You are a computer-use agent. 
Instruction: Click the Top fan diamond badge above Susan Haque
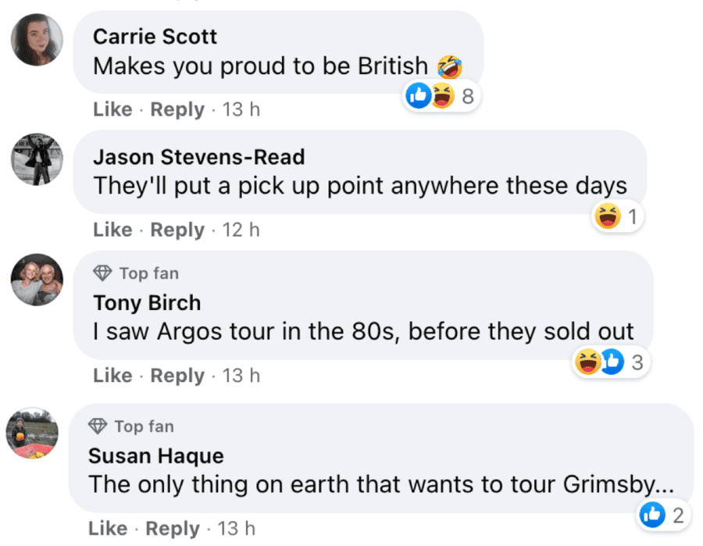[98, 426]
